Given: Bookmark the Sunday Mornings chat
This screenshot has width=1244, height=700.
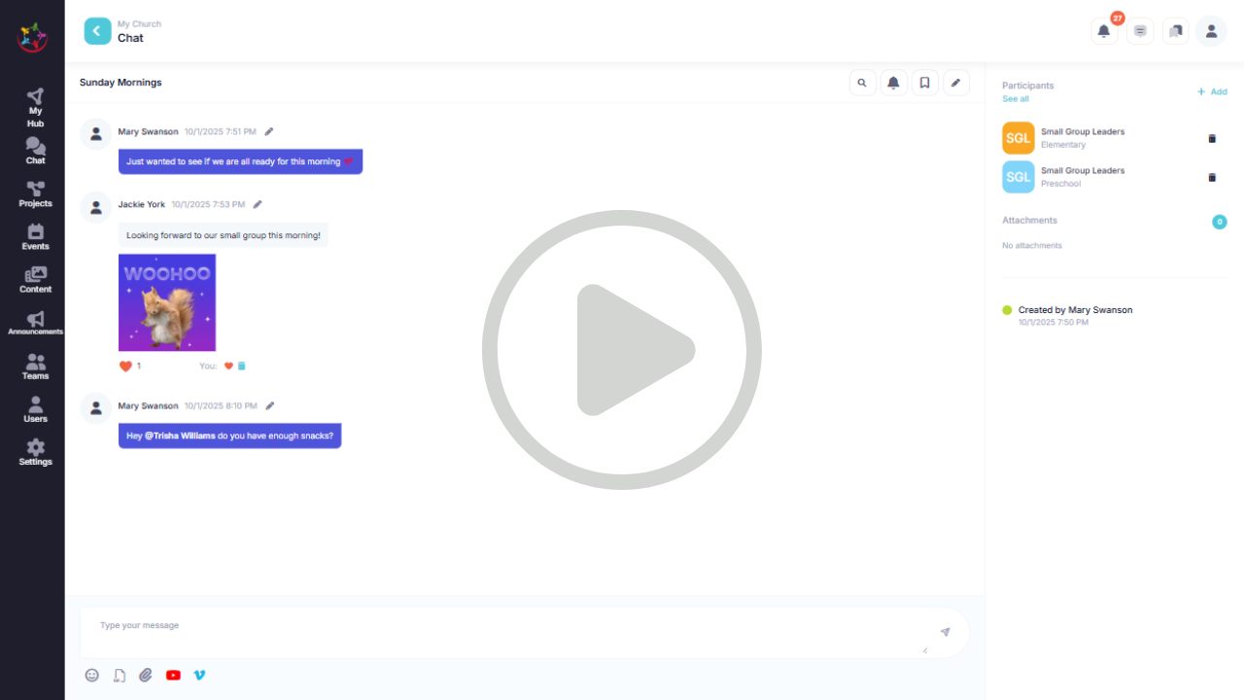Looking at the screenshot, I should (x=924, y=84).
